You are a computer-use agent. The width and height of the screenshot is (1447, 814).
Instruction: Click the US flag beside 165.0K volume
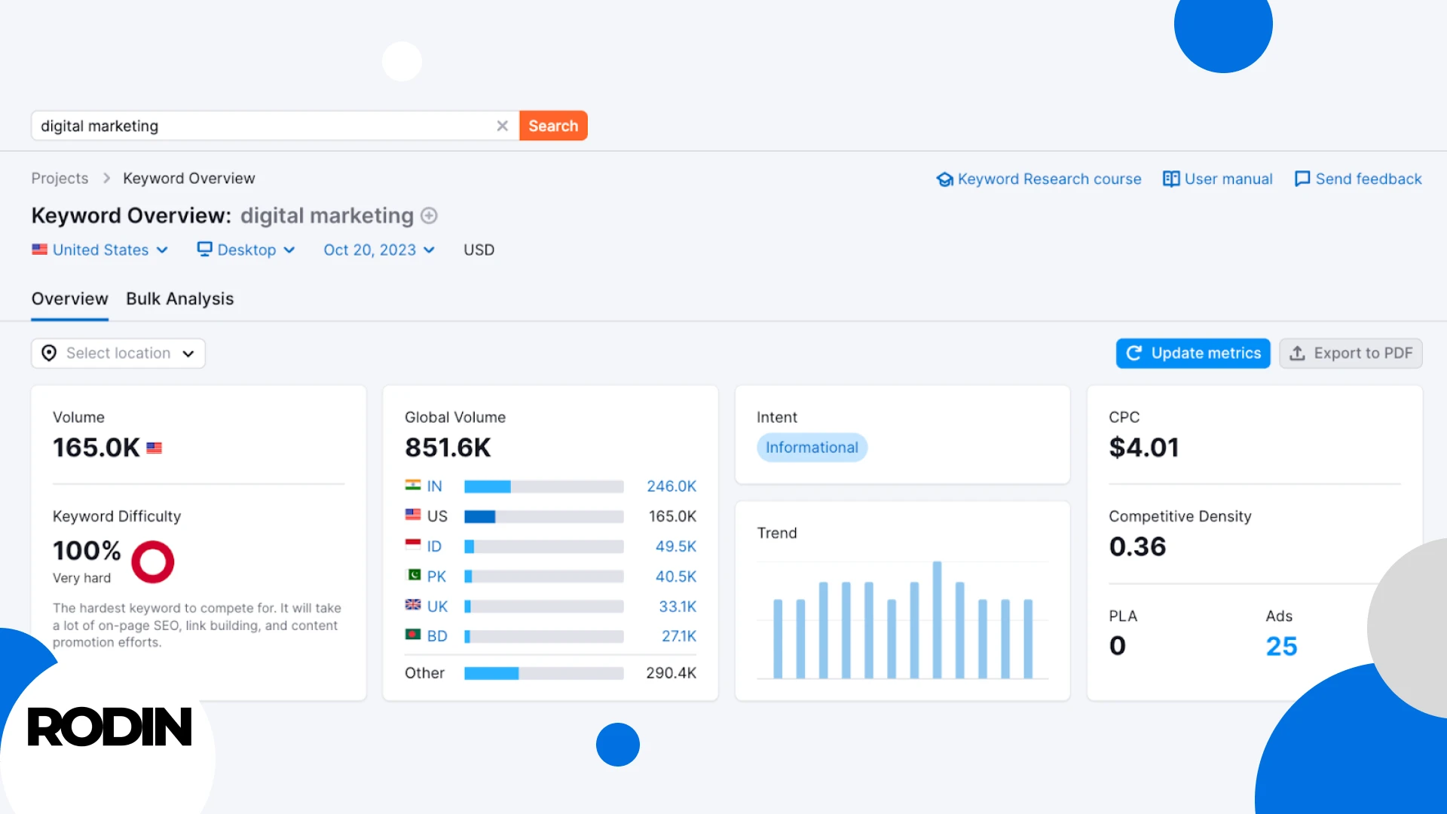154,448
